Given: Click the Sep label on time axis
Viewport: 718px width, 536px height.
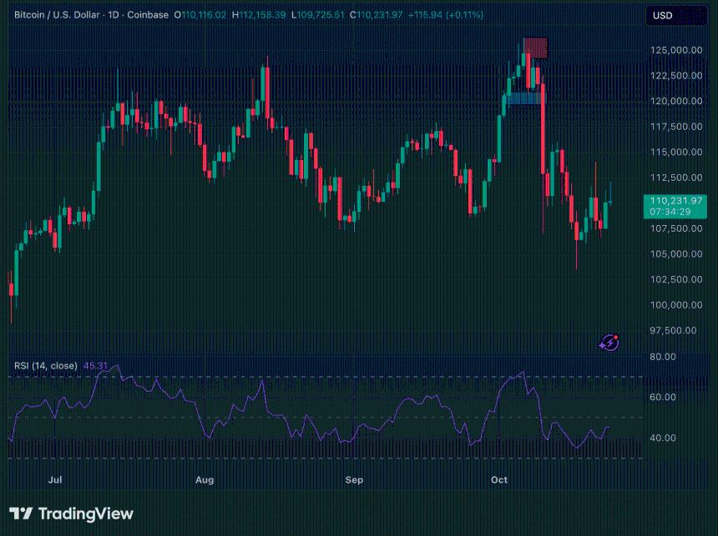Looking at the screenshot, I should point(354,480).
